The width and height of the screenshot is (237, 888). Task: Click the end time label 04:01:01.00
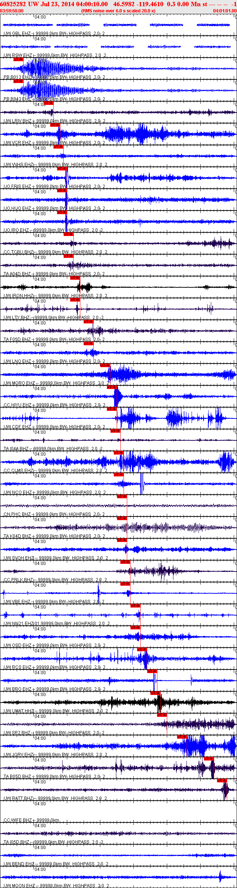pos(225,11)
